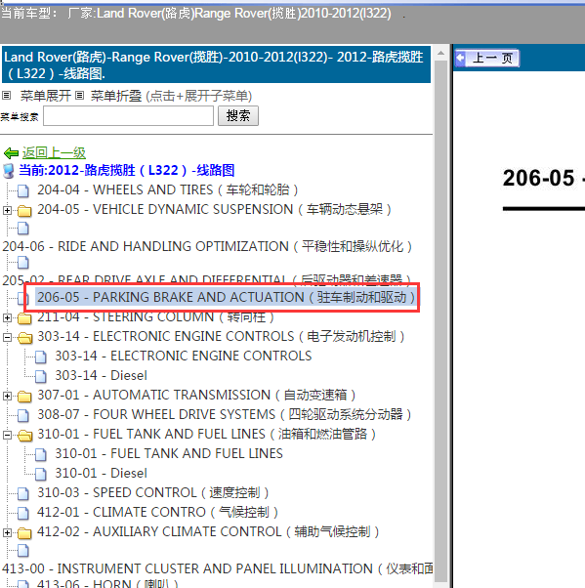The image size is (585, 588).
Task: Click the Land Rover 线路图 blue header title
Action: (216, 64)
